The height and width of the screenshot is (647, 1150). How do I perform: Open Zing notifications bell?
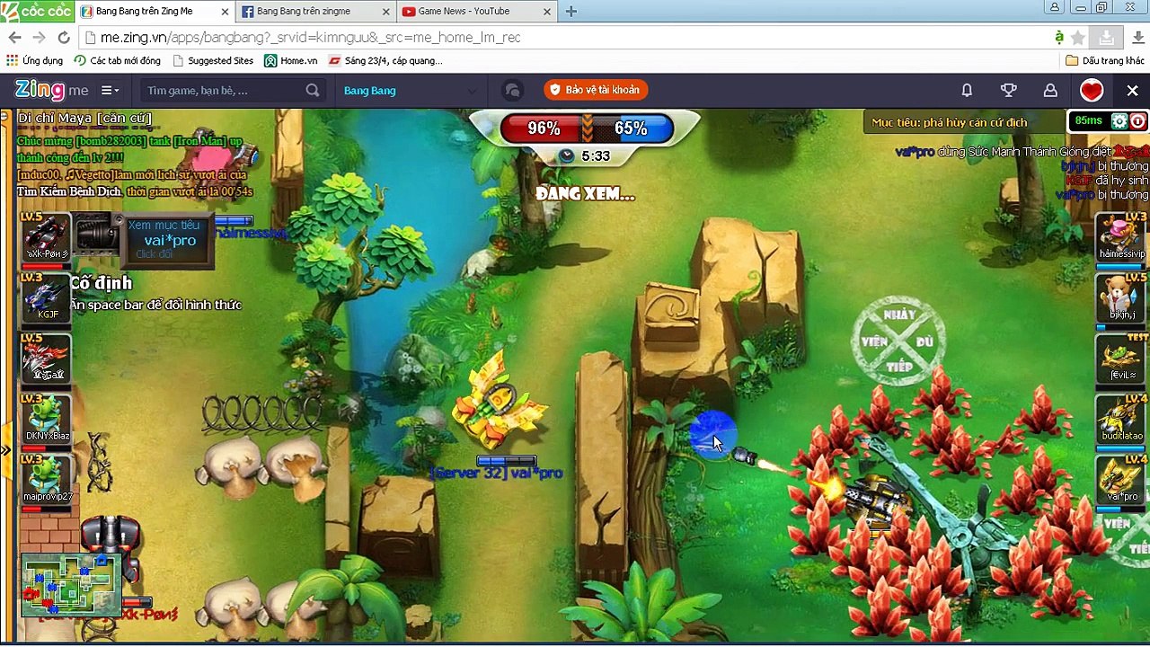click(967, 90)
